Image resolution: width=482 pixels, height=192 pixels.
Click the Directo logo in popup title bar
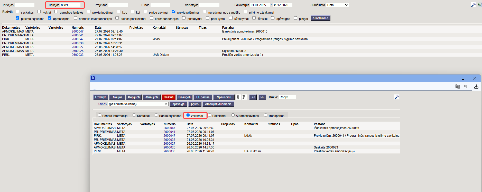pos(93,78)
